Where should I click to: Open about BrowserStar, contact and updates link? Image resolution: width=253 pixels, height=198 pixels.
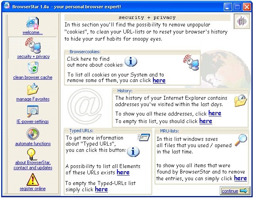coord(33,165)
